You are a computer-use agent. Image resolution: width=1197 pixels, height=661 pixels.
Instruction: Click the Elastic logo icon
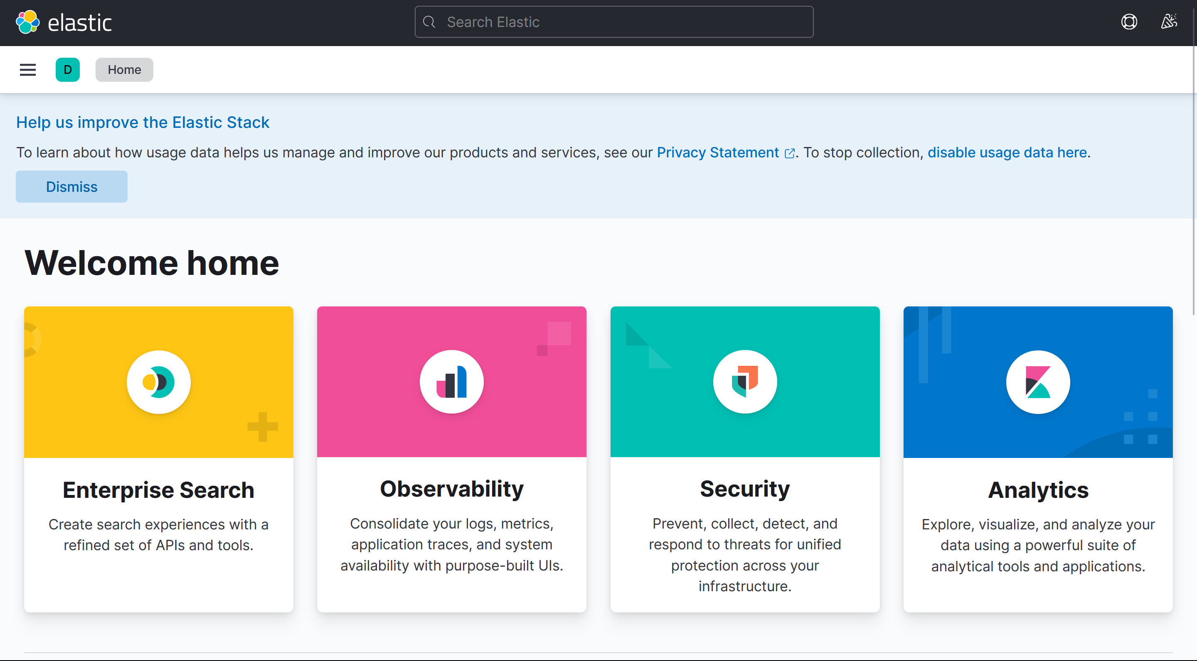[x=28, y=22]
